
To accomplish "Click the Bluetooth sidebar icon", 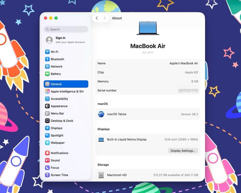I will click(x=47, y=59).
